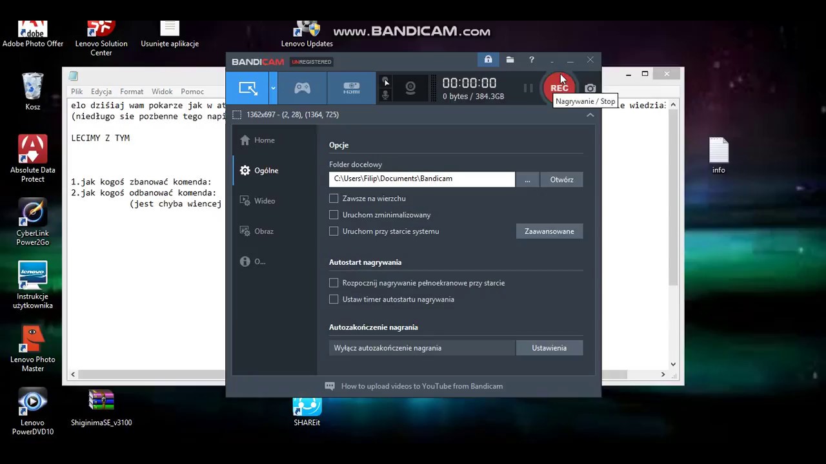This screenshot has height=464, width=826.
Task: Start recording with REC button
Action: pyautogui.click(x=559, y=88)
